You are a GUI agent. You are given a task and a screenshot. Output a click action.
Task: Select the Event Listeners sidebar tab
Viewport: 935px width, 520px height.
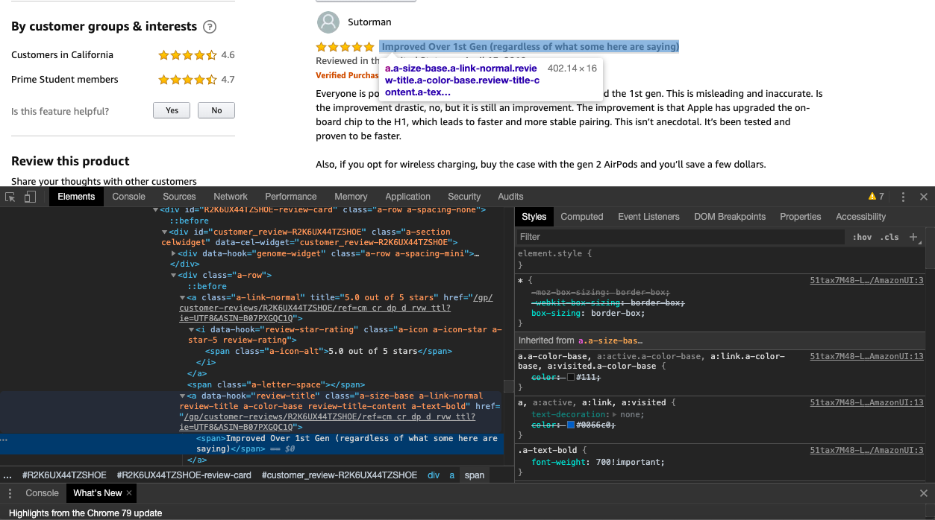(x=648, y=217)
